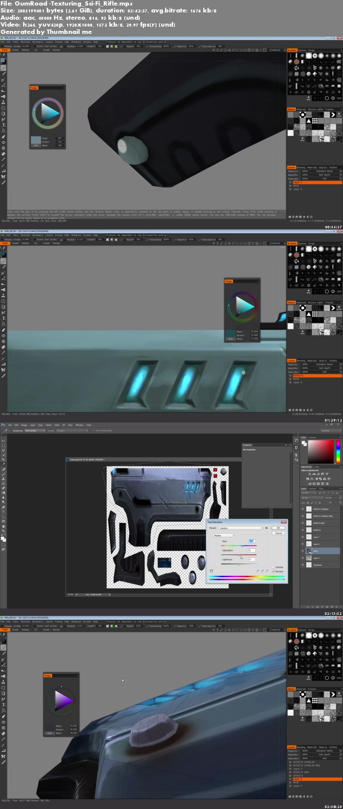Pick the plain eyedropper in Hue/Saturation dialog

click(257, 571)
